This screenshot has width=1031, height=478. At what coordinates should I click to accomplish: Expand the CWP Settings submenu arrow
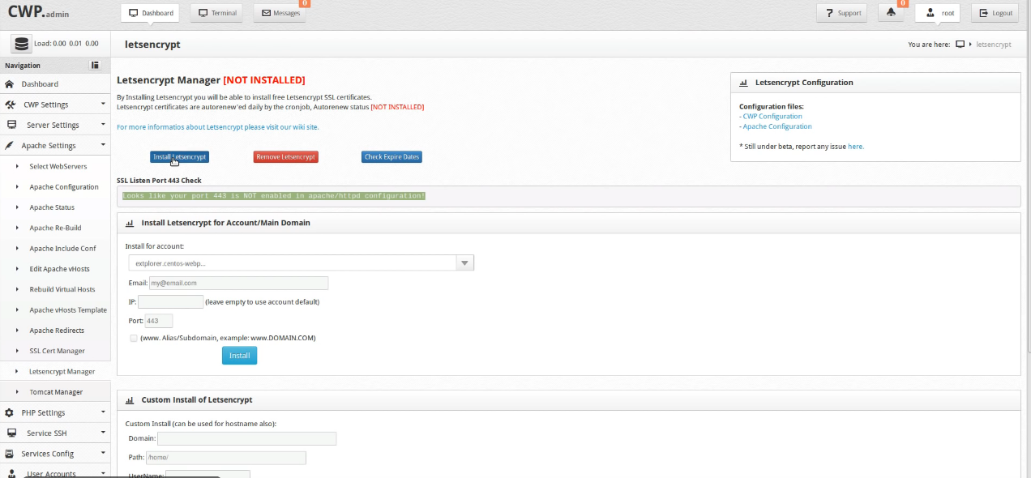(x=103, y=105)
